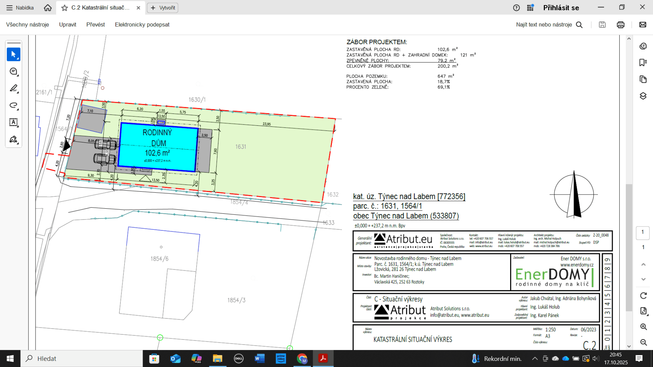Switch to the C.2 Katastrální tab
Image resolution: width=653 pixels, height=367 pixels.
[x=97, y=7]
